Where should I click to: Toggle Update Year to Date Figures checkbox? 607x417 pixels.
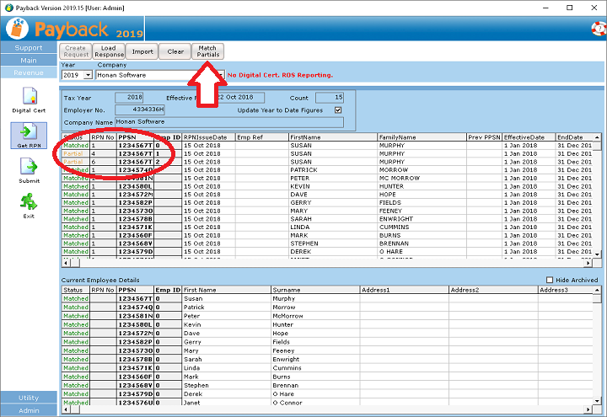(338, 110)
